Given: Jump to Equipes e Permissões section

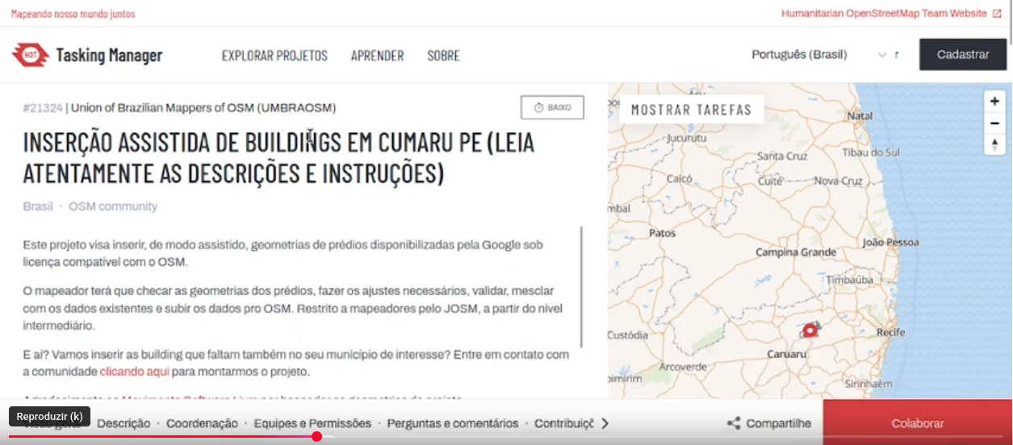Looking at the screenshot, I should coord(312,423).
